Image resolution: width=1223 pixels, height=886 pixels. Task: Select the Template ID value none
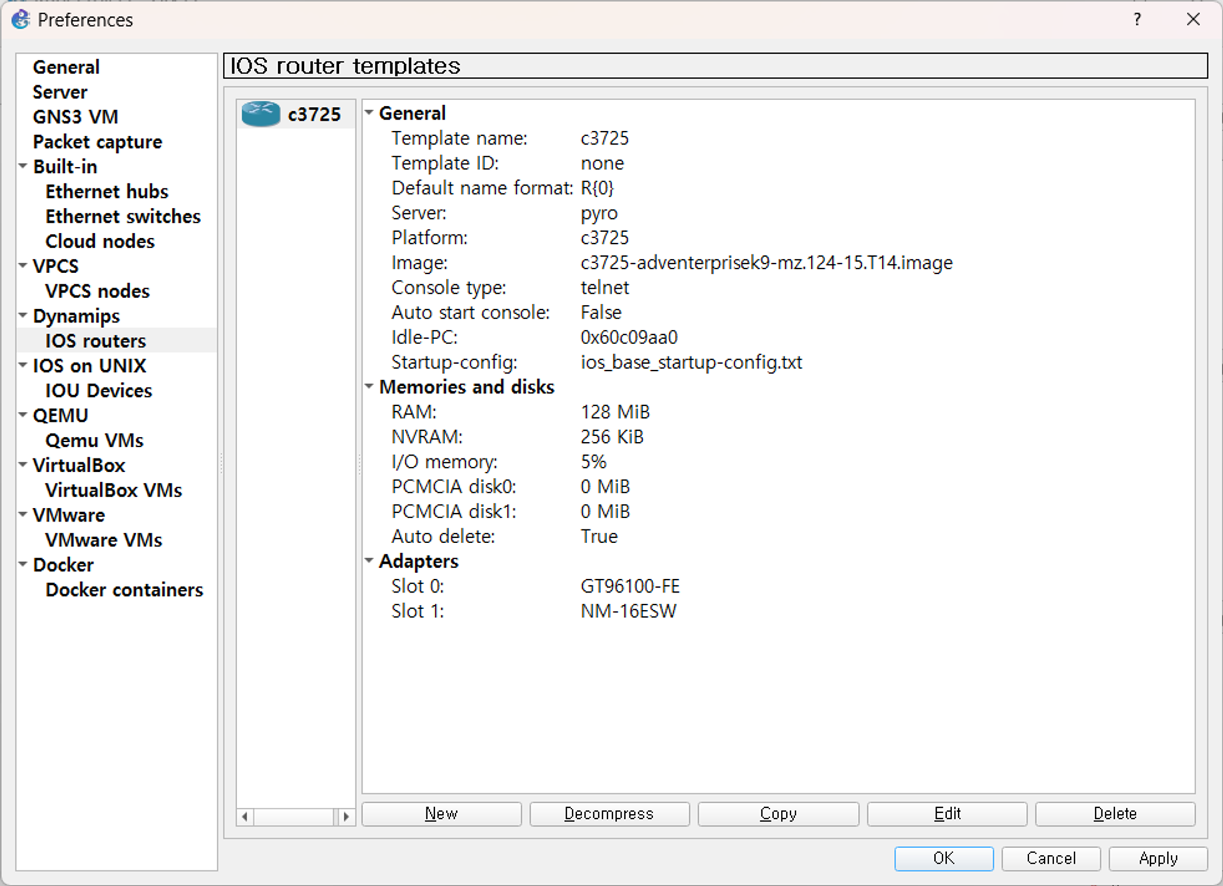pos(602,163)
